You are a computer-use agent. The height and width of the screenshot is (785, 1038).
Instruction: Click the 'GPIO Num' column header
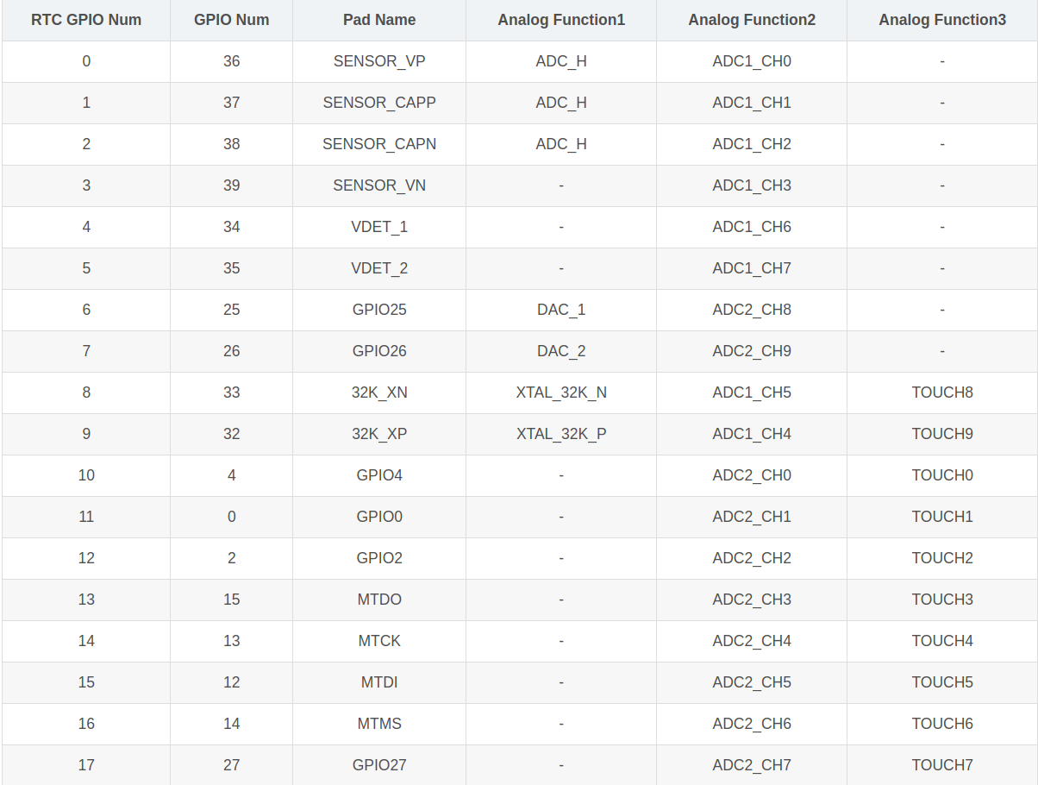[231, 20]
